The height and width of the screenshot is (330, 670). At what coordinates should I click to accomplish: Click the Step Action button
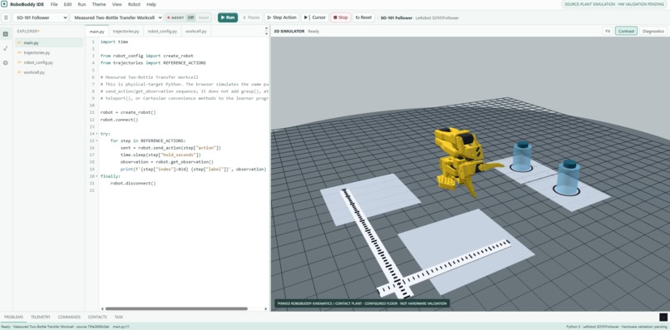pos(282,17)
